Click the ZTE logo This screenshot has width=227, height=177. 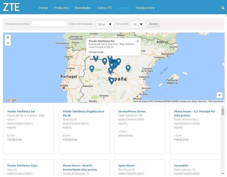[11, 7]
